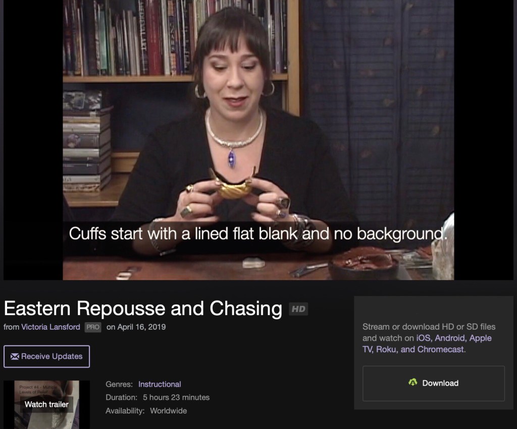Image resolution: width=517 pixels, height=429 pixels.
Task: Play the Watch trailer thumbnail
Action: (x=46, y=405)
